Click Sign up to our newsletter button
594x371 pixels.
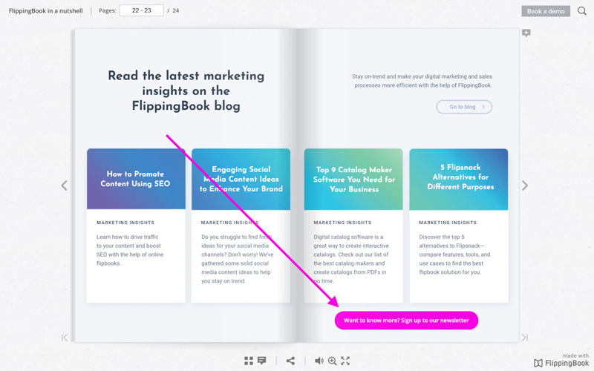pos(406,321)
